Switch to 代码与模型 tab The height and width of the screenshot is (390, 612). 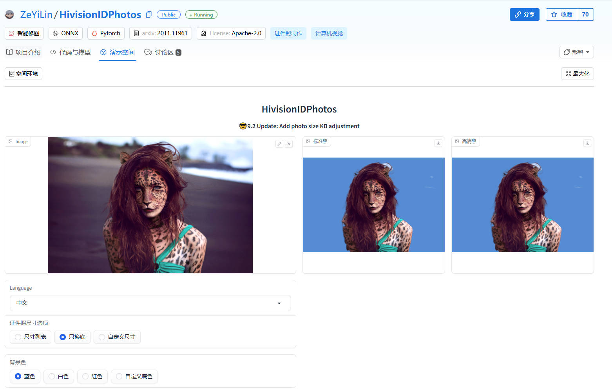point(71,52)
